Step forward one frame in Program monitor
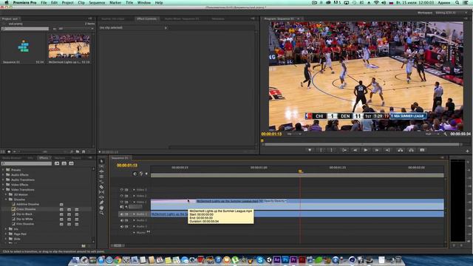Viewport: 473px width, 266px height. coord(376,150)
